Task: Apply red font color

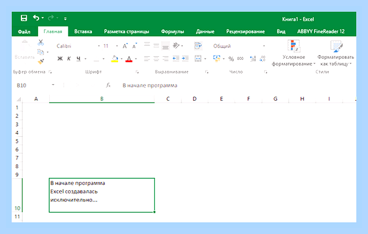Action: (x=129, y=59)
